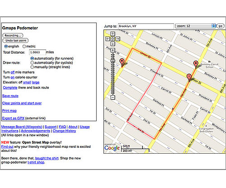Viewport: 226px width, 188px height.
Task: Open the Acknowledgements link
Action: 35,131
